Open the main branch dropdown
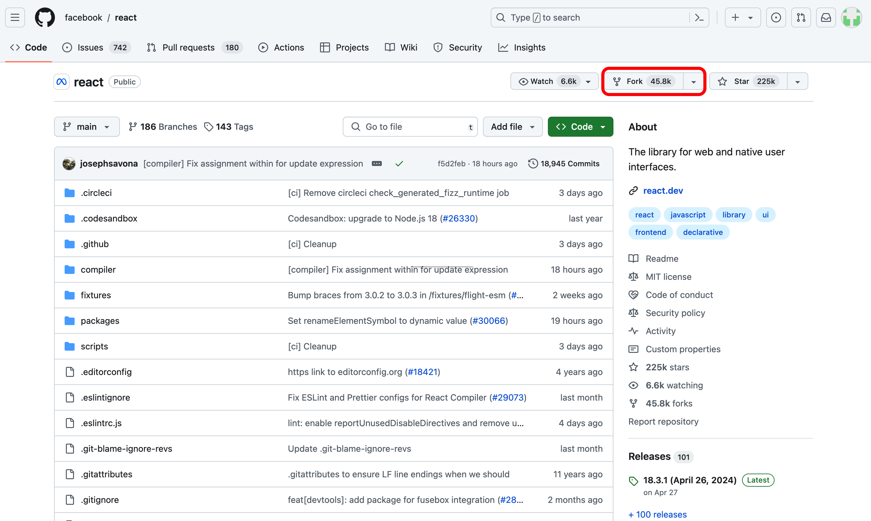Screen dimensions: 871x521 click(x=86, y=127)
